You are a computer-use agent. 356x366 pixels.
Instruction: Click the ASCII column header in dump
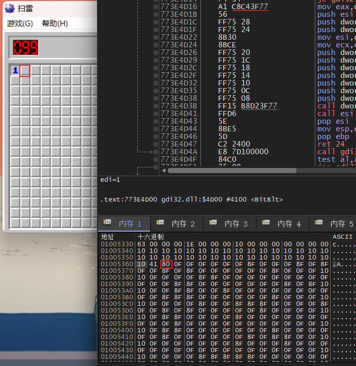coord(342,237)
